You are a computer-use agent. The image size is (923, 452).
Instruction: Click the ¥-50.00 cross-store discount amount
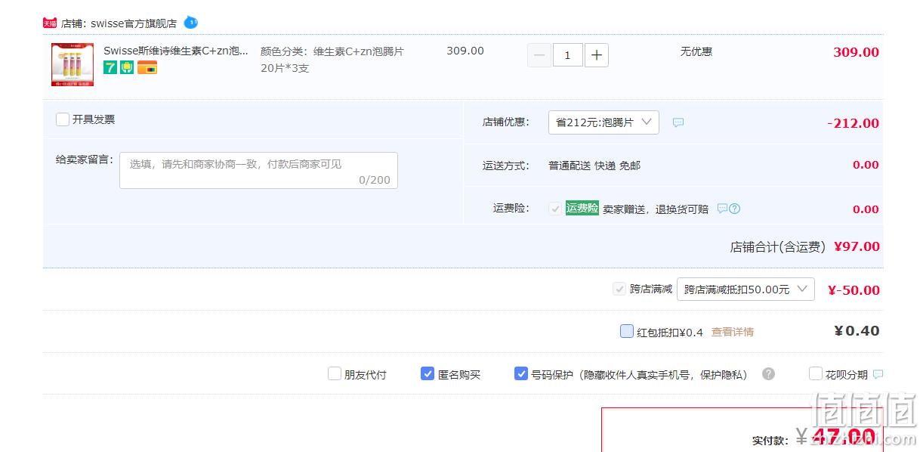click(x=854, y=290)
